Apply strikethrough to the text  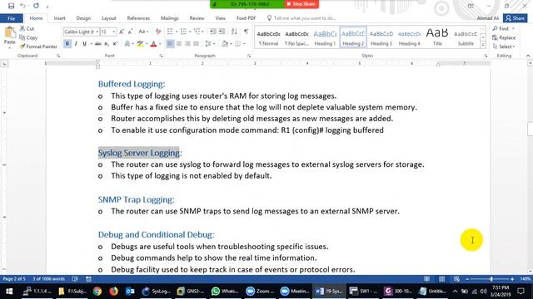[98, 44]
